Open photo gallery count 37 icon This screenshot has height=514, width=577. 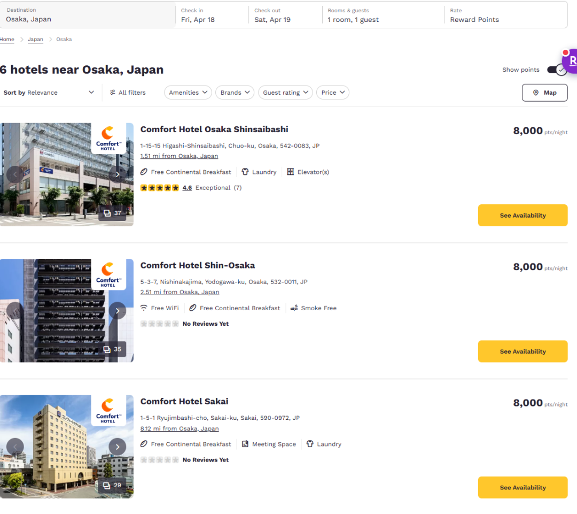[x=112, y=213]
